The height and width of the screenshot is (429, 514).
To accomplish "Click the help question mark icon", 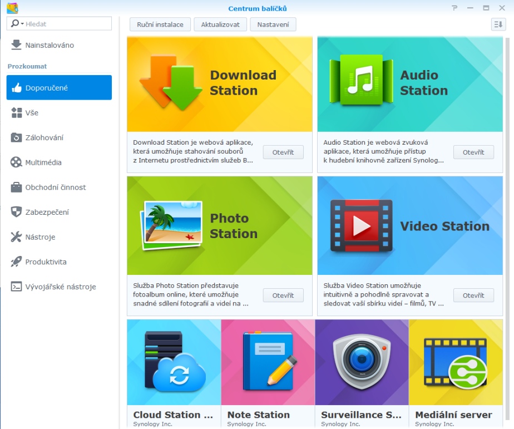I will [454, 8].
